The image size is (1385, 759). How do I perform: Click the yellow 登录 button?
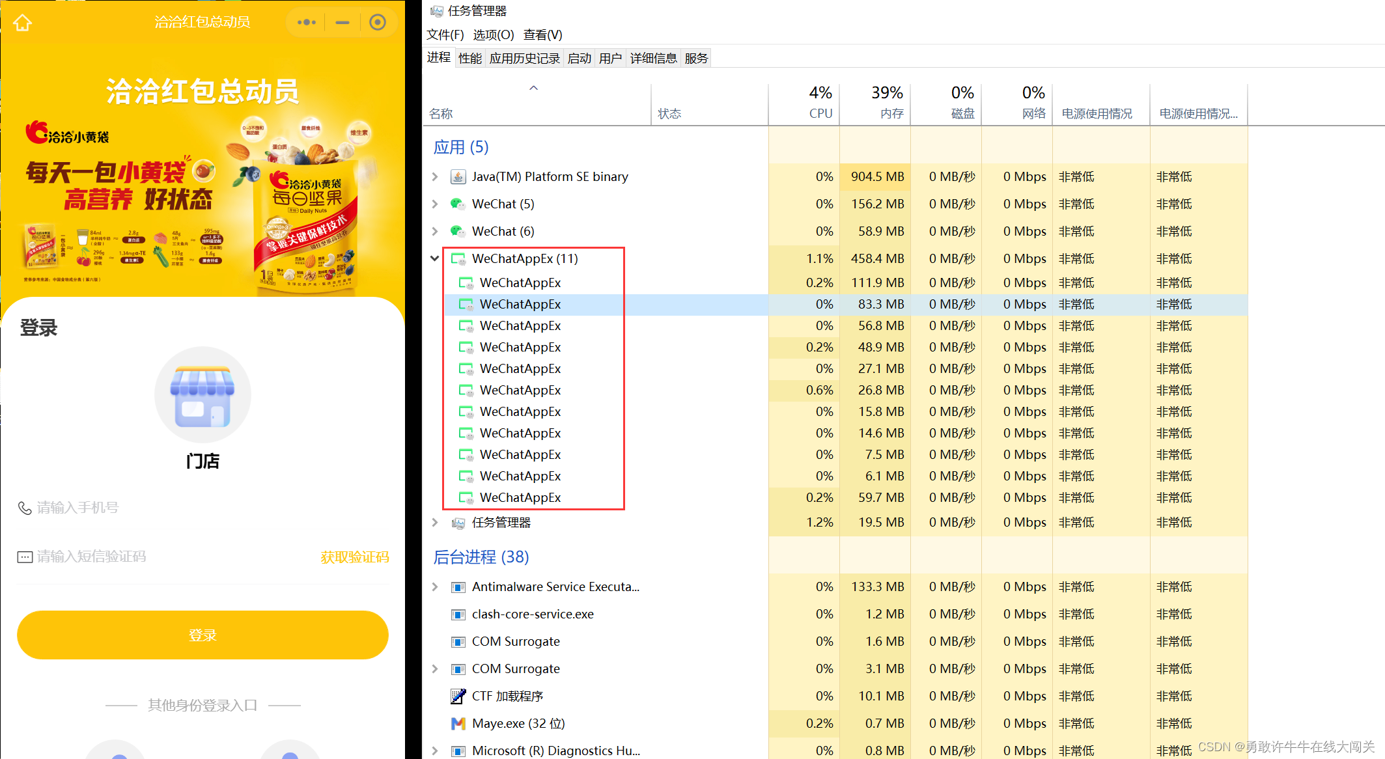(x=203, y=635)
